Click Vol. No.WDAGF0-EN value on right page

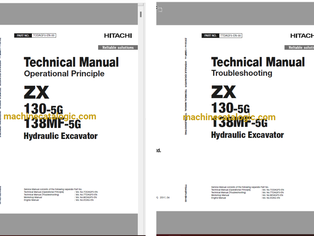click(x=272, y=195)
